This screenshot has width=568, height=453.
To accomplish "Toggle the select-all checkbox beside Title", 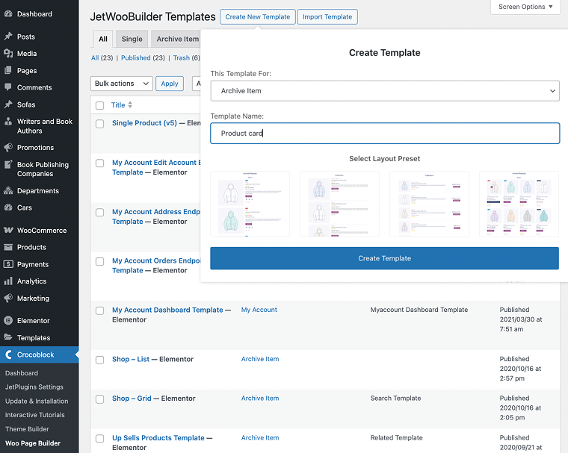I will click(99, 105).
